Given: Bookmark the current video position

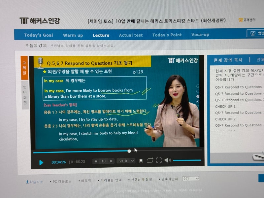Looking at the screenshot, I should [x=141, y=161].
